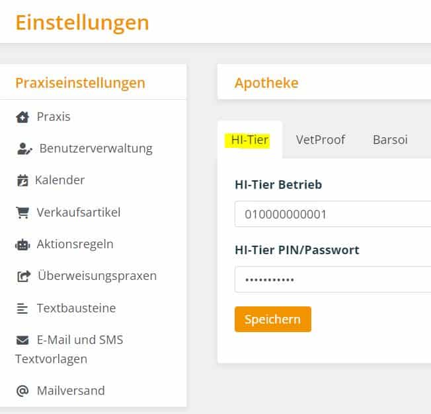This screenshot has height=414, width=431.
Task: Click the calendar icon beside Kalender
Action: tap(22, 180)
